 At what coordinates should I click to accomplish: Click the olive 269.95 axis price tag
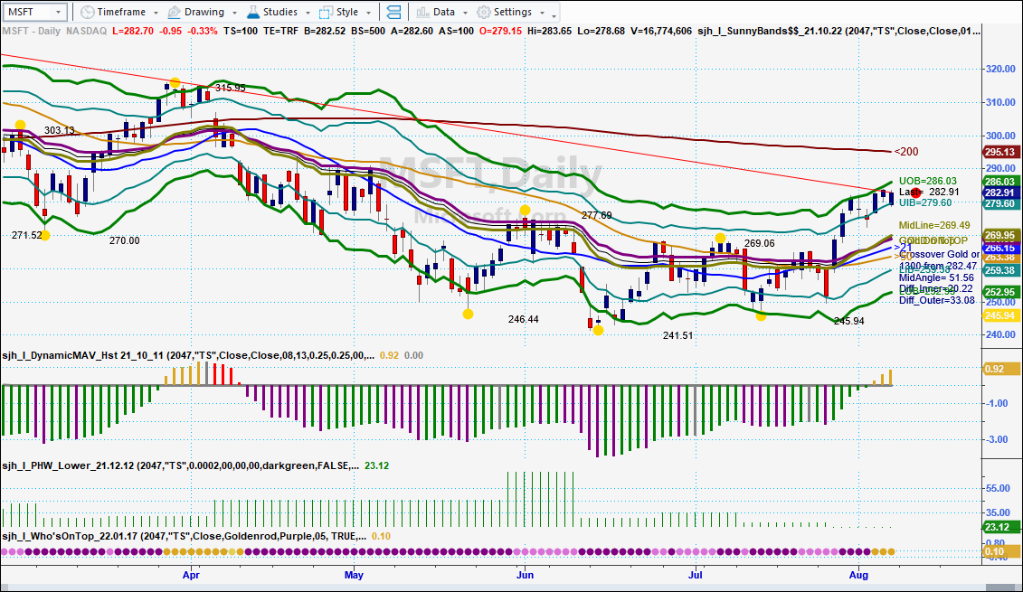coord(999,235)
